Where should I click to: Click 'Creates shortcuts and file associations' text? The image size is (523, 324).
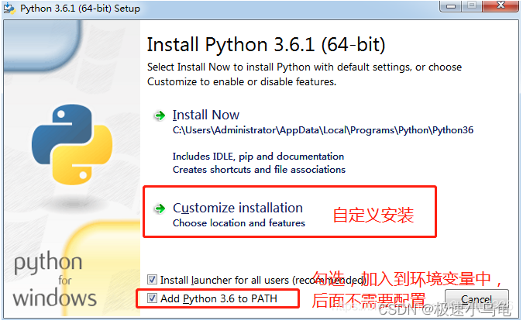[259, 170]
